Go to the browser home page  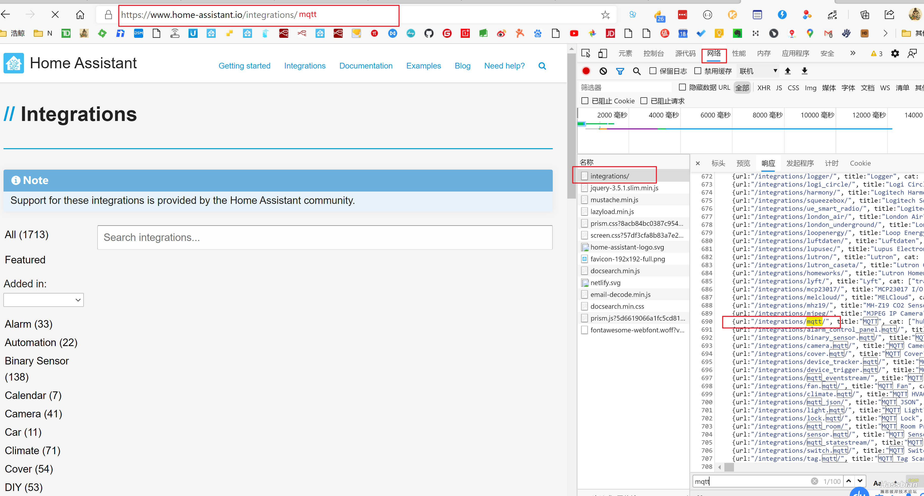80,15
